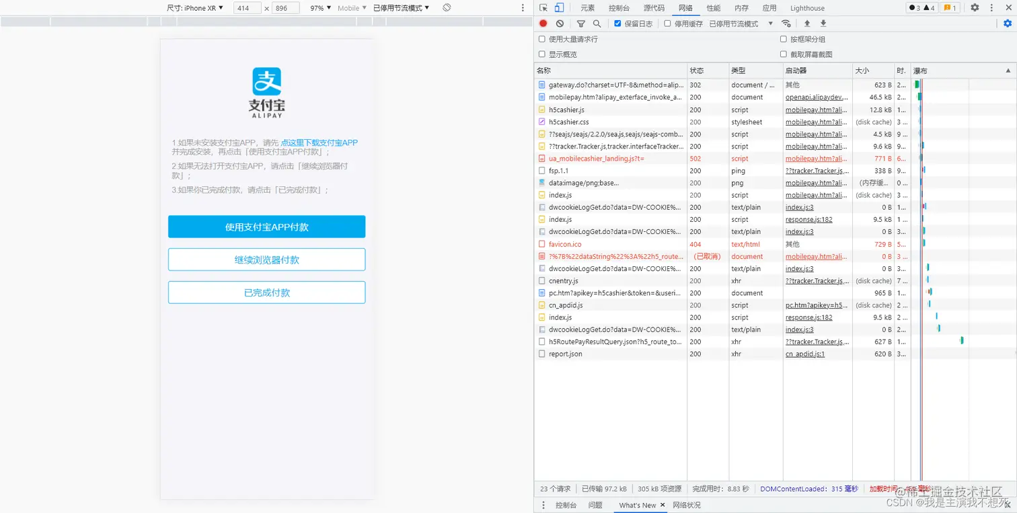This screenshot has height=513, width=1017.
Task: Open network conditions wifi icon
Action: coord(786,24)
